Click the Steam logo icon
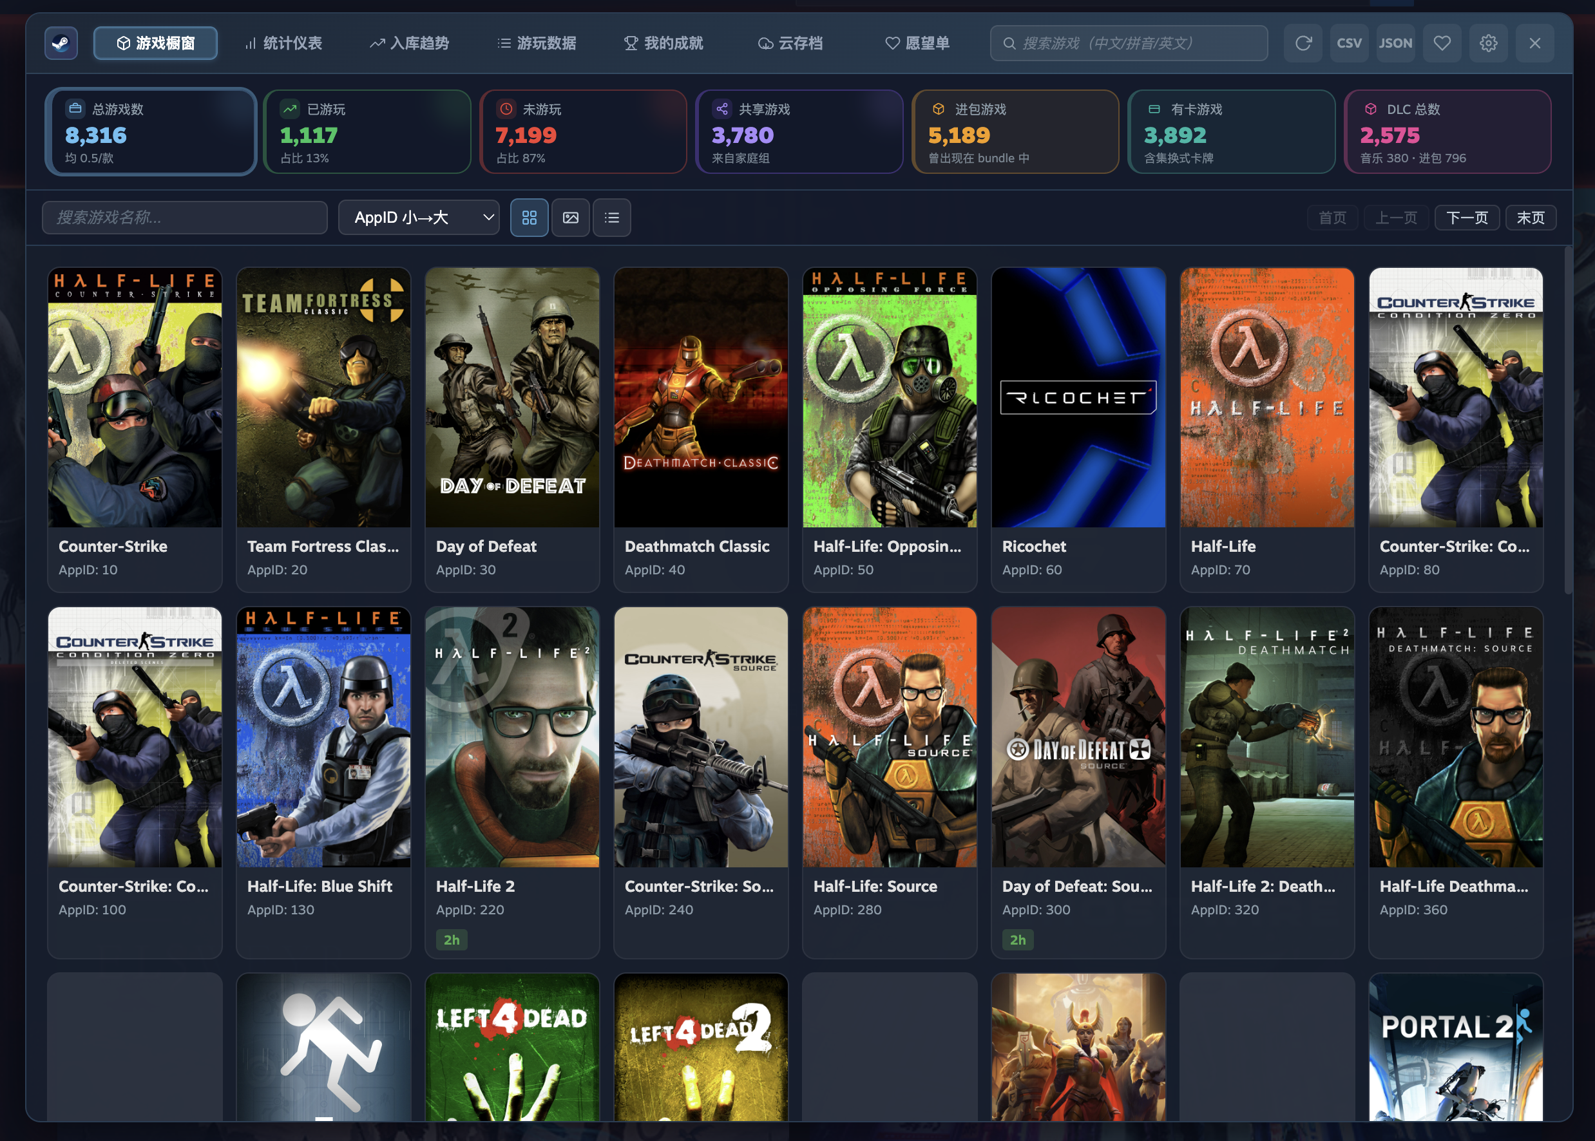This screenshot has width=1595, height=1141. click(x=61, y=44)
